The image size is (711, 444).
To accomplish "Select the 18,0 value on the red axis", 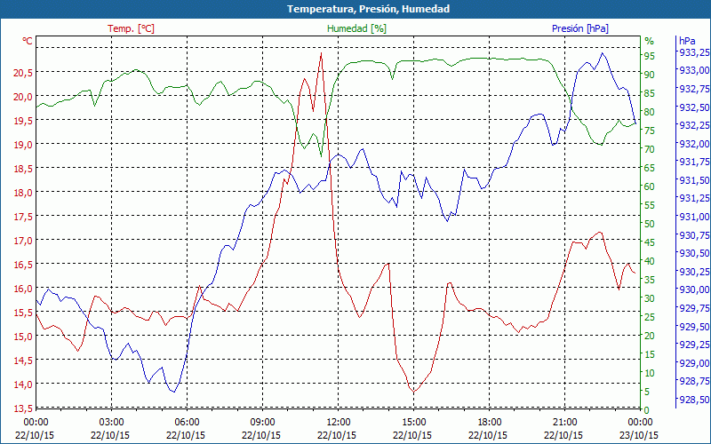I will pos(24,192).
